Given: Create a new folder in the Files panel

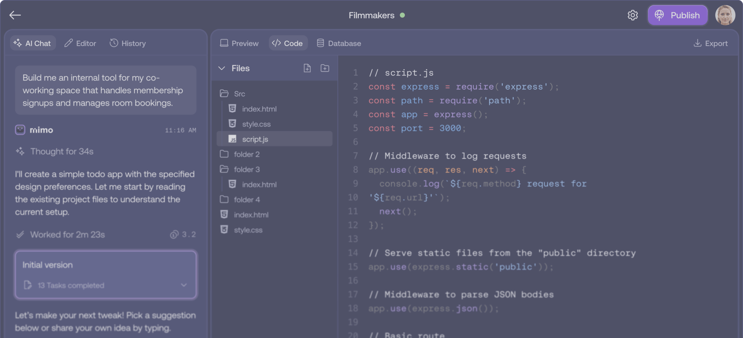Looking at the screenshot, I should tap(325, 68).
